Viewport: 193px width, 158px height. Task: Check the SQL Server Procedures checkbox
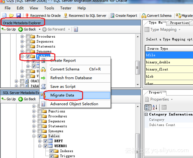point(40,116)
